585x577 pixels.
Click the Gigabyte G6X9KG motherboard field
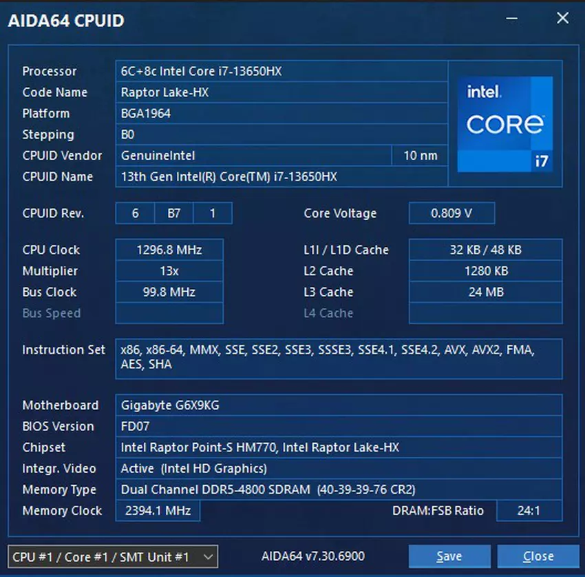[338, 405]
